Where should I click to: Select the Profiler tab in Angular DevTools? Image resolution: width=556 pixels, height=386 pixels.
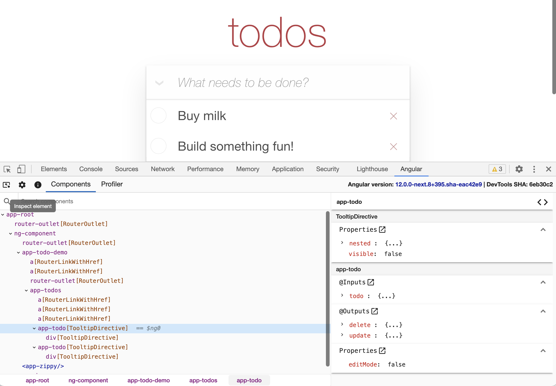click(112, 184)
